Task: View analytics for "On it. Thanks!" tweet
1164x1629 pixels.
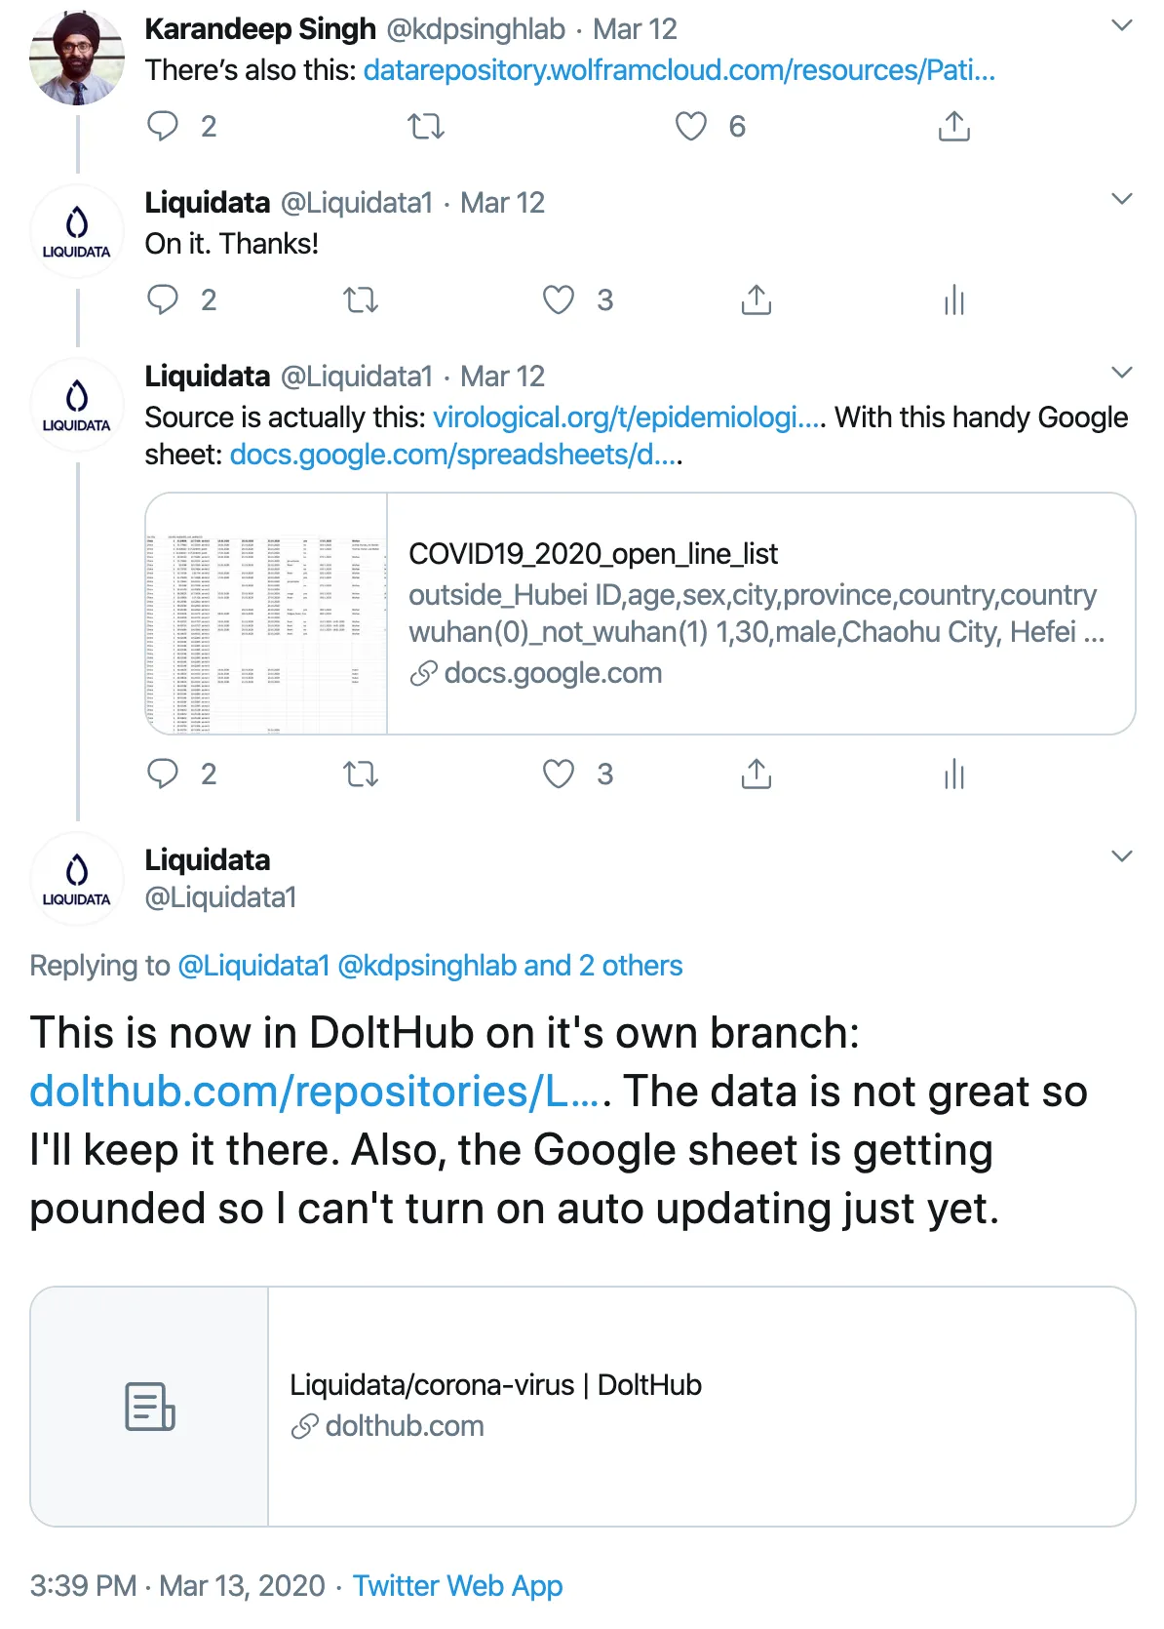Action: pos(953,300)
